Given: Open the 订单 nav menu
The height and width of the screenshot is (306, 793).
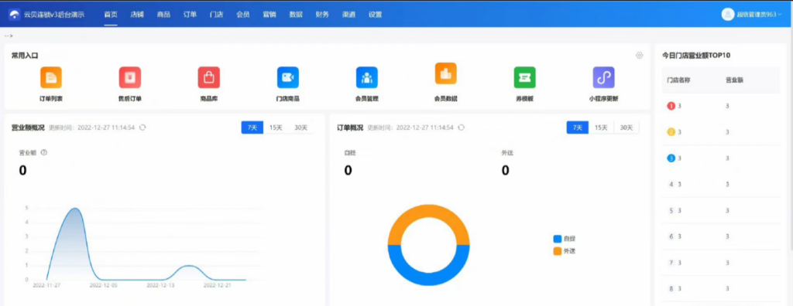Looking at the screenshot, I should 190,15.
